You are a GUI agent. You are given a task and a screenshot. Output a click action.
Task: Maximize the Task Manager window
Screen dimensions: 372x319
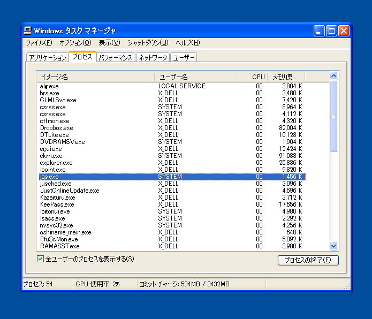coord(331,31)
